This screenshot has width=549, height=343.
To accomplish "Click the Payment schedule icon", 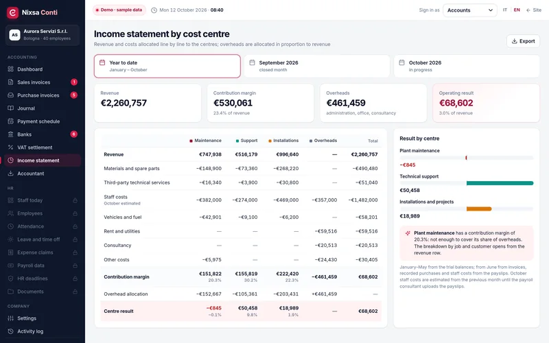I will [x=10, y=121].
